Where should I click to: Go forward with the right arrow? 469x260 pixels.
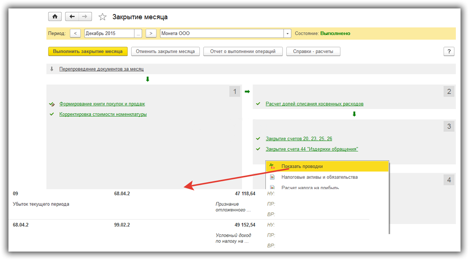coord(85,16)
